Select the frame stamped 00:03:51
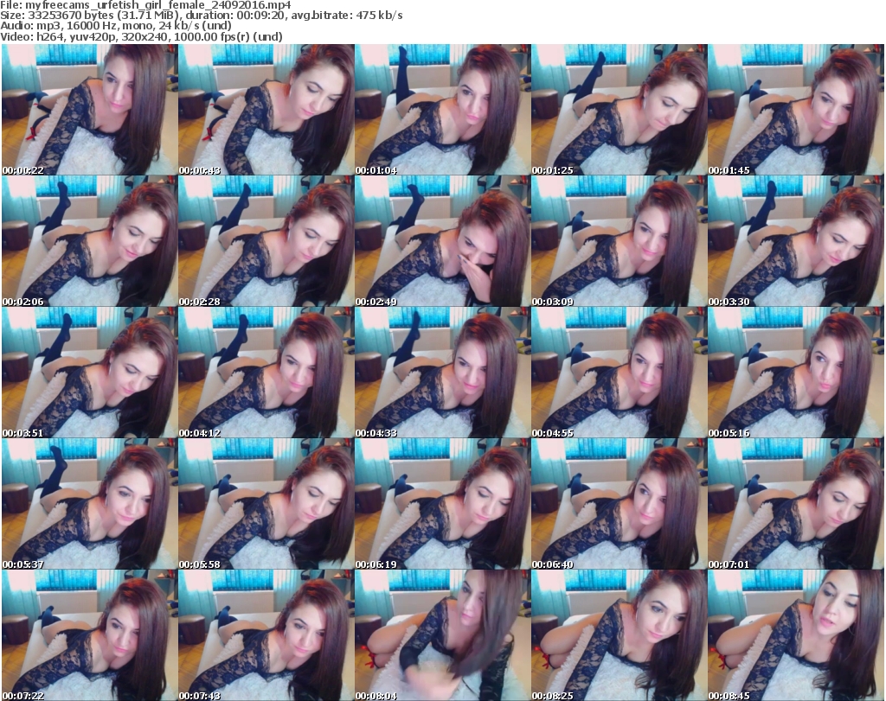The image size is (886, 701). coord(89,373)
